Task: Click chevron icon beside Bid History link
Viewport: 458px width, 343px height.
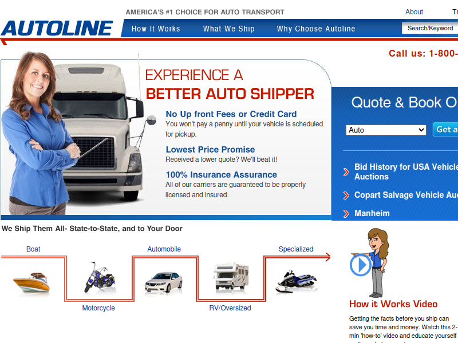Action: point(346,172)
